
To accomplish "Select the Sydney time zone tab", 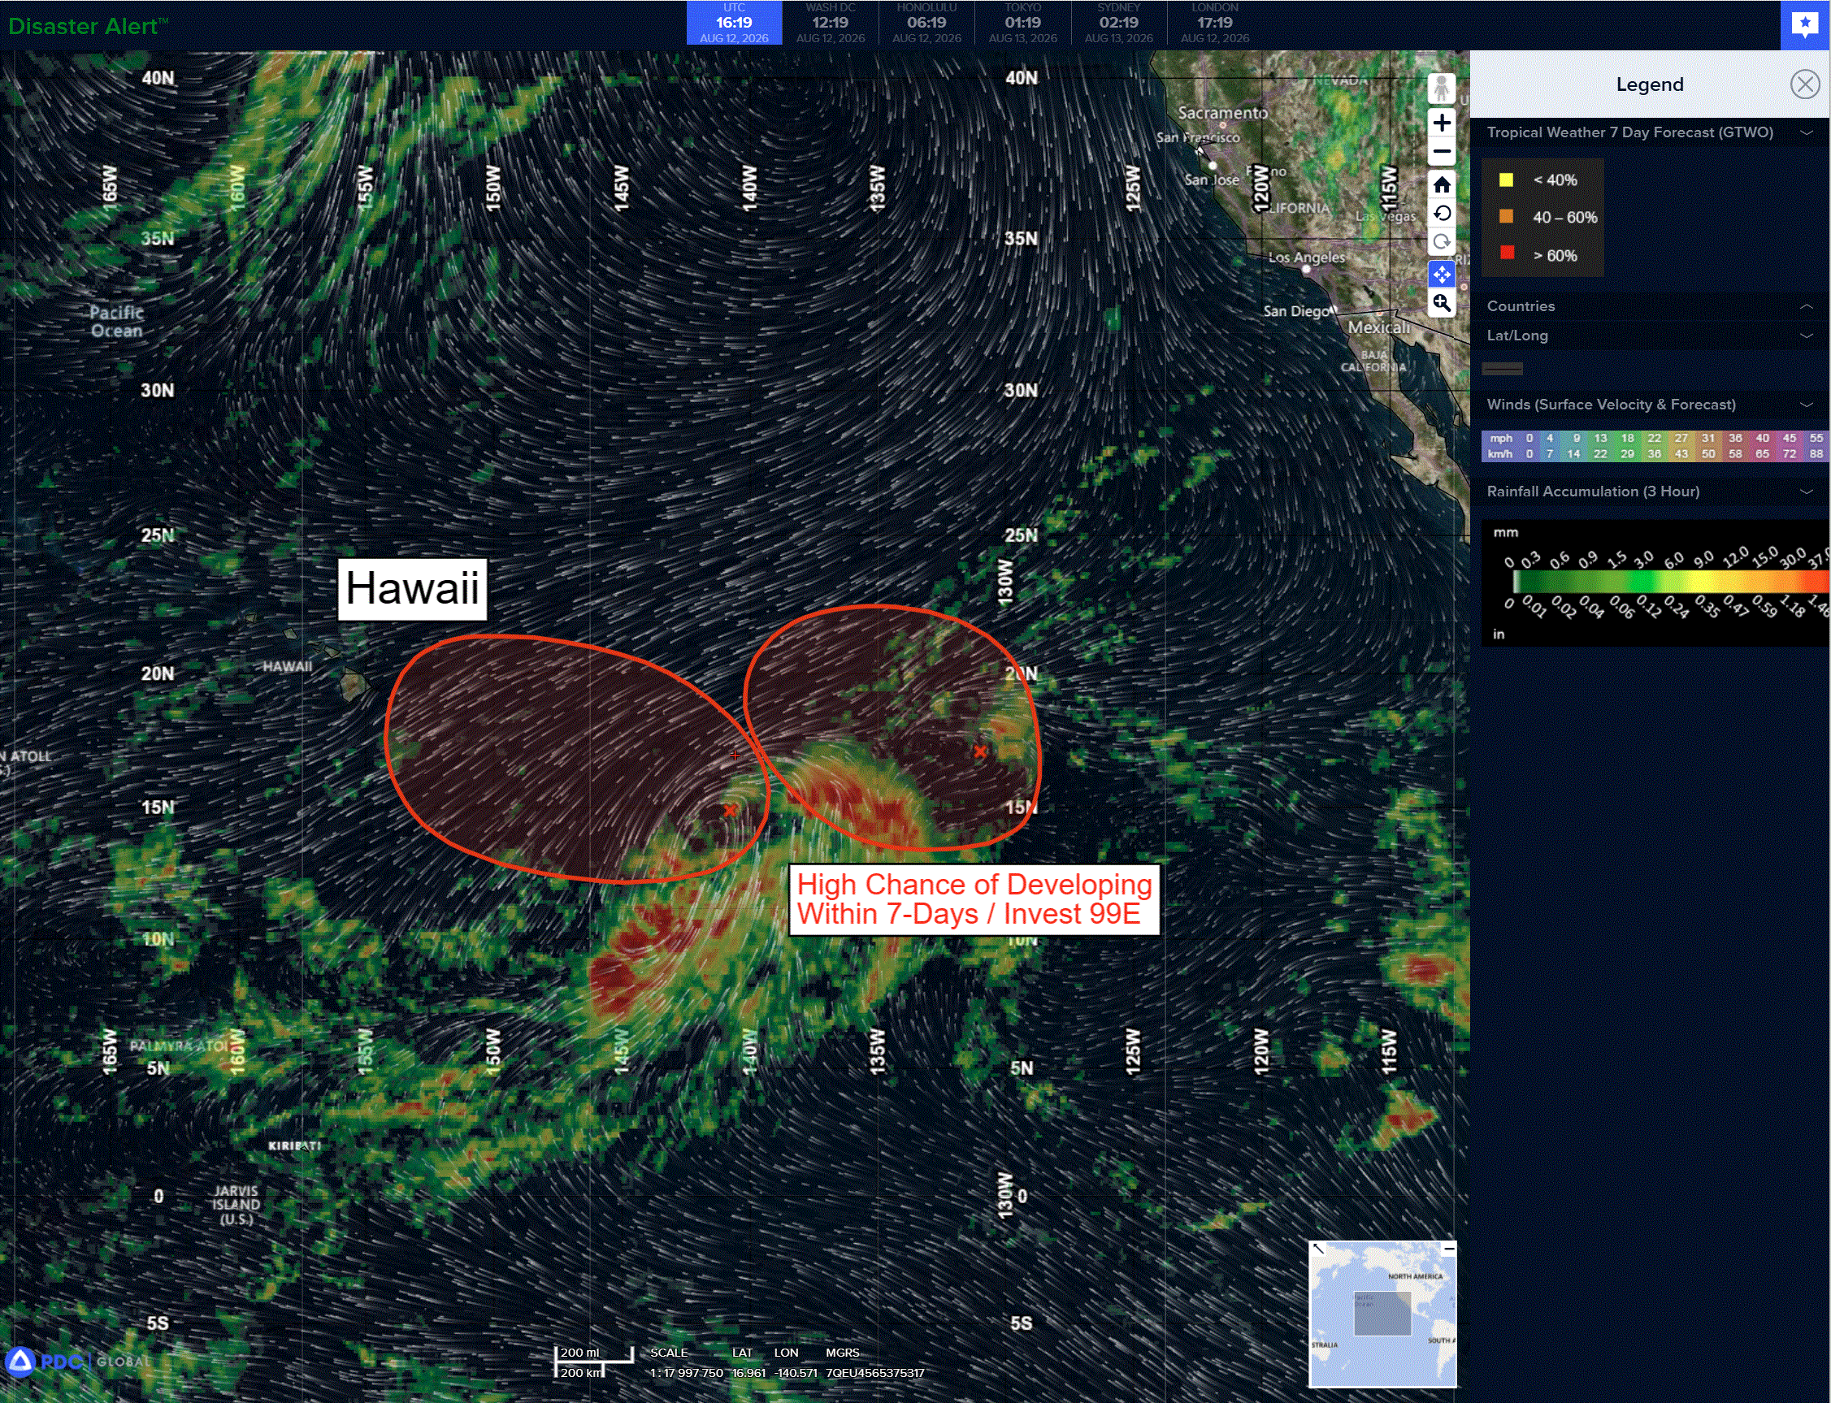I will [x=1118, y=23].
